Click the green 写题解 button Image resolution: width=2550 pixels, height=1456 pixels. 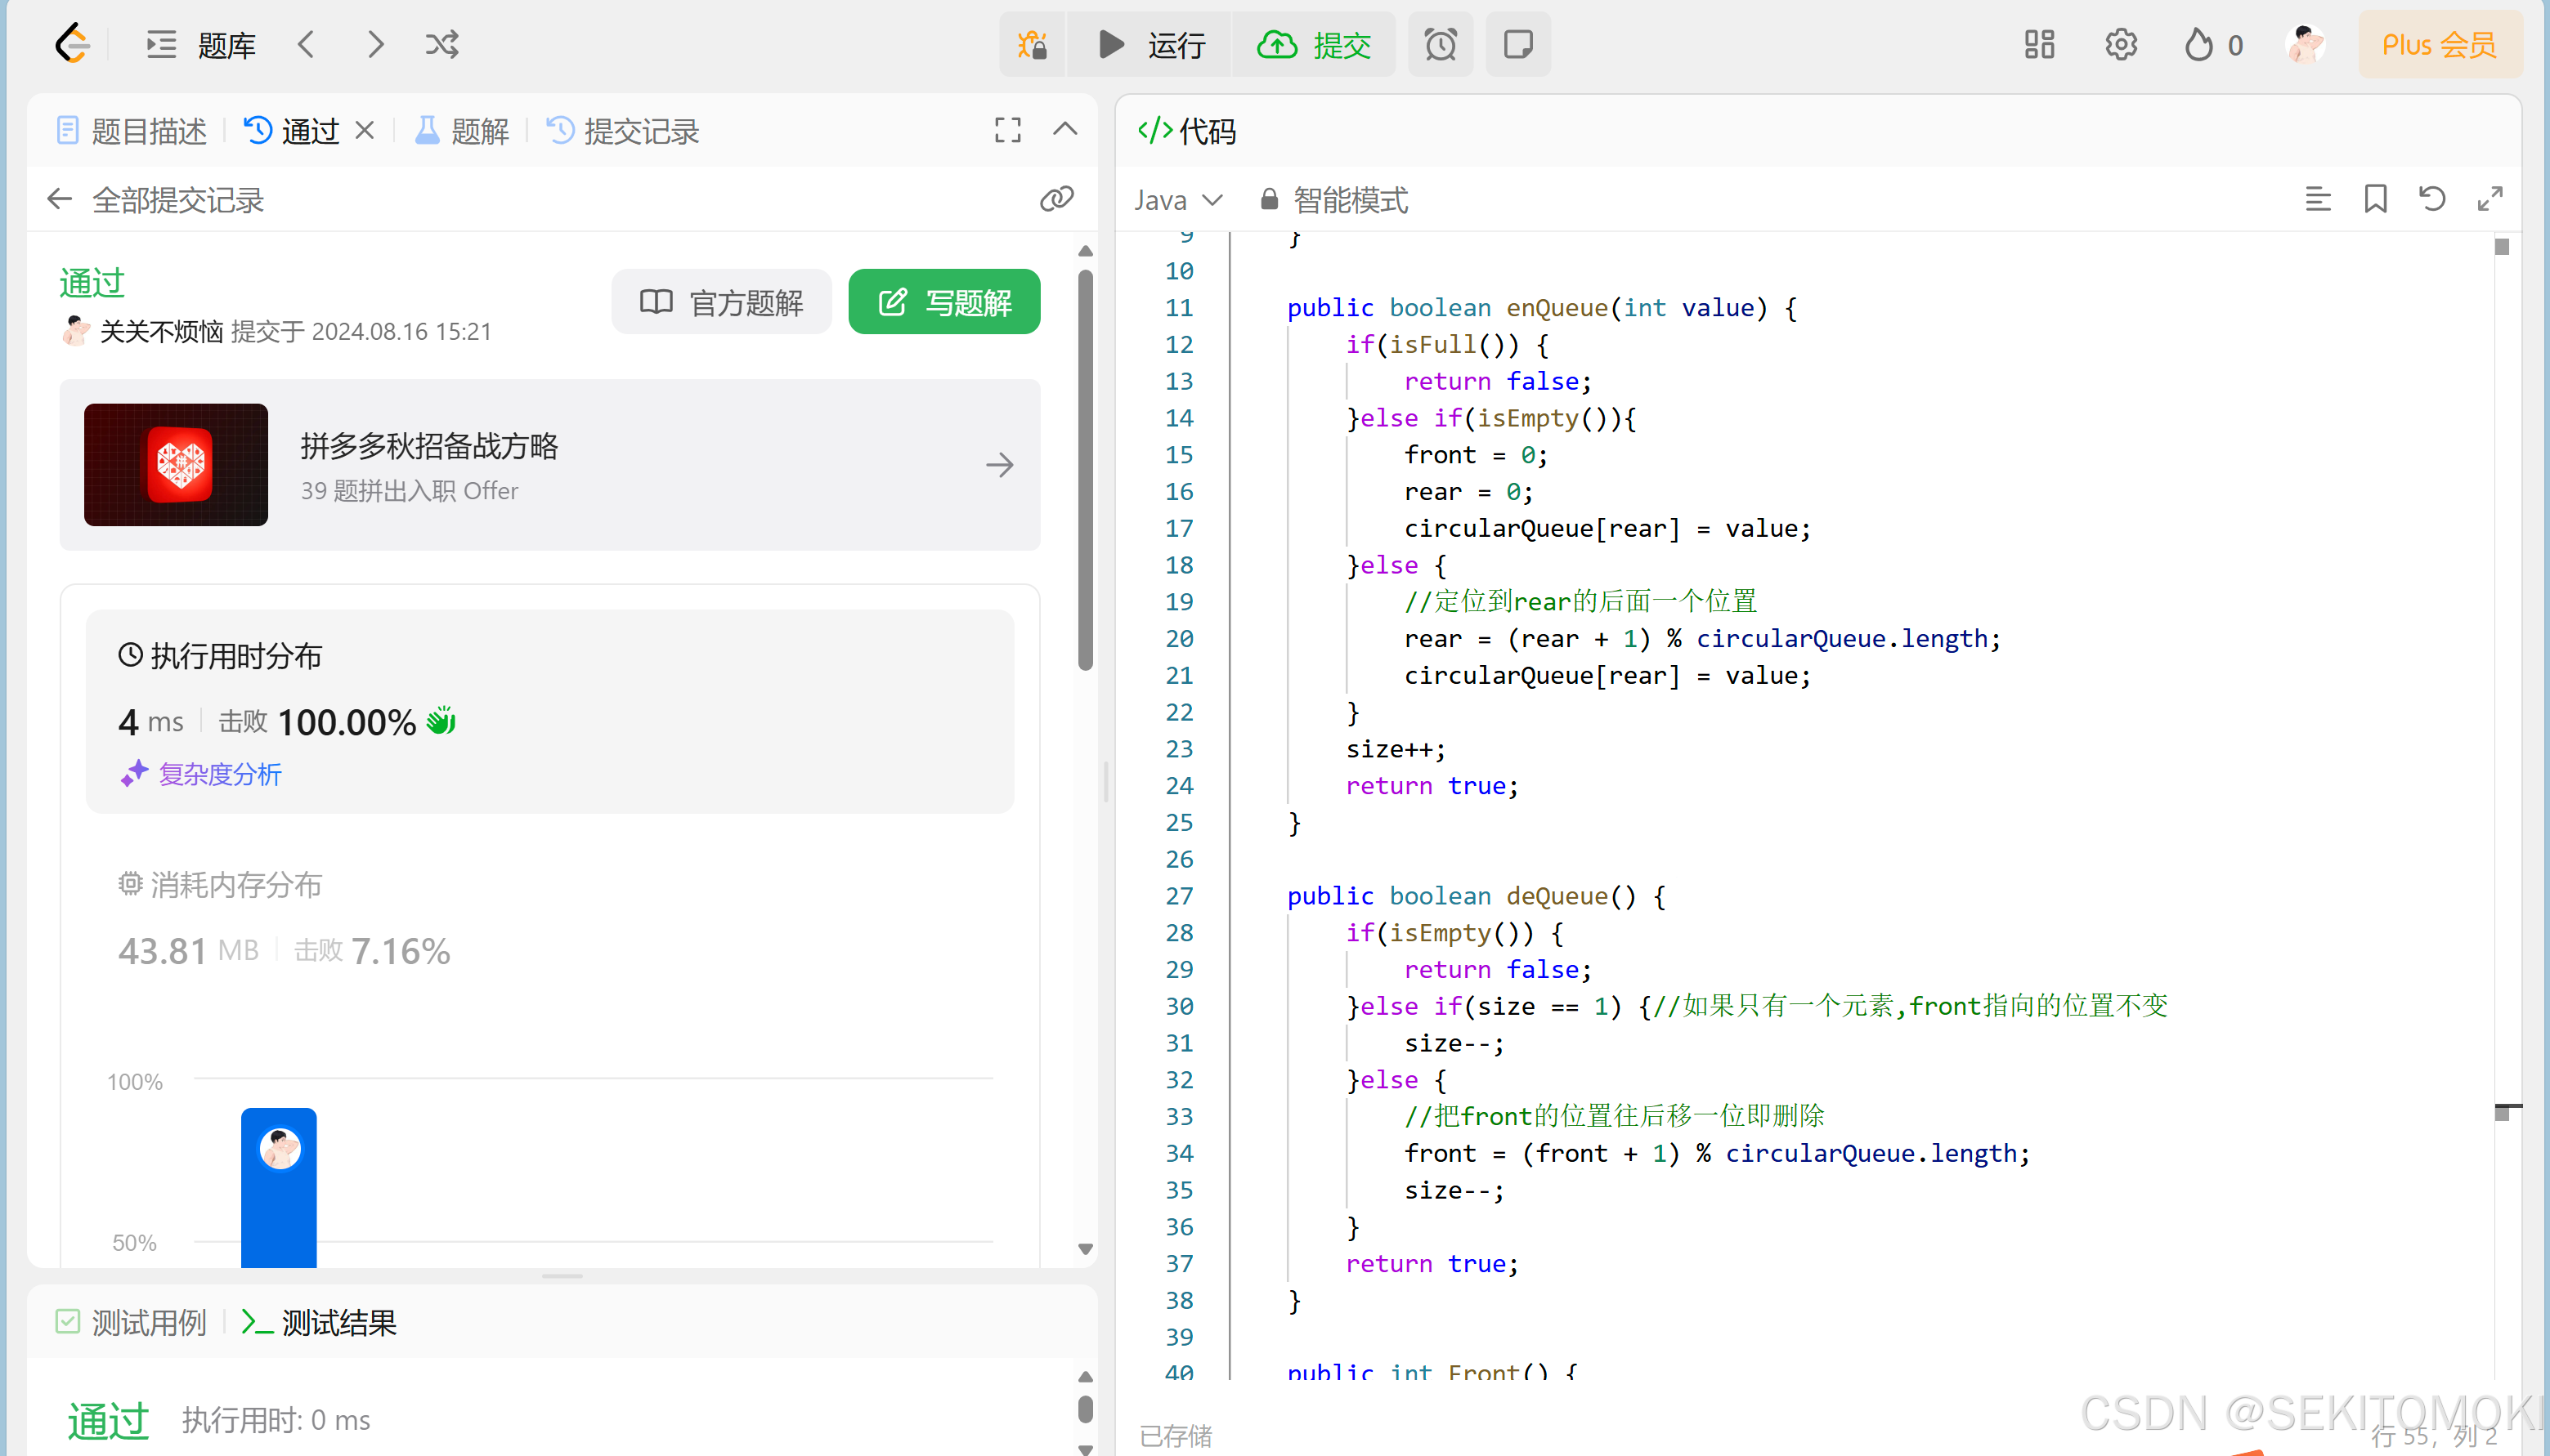point(943,302)
